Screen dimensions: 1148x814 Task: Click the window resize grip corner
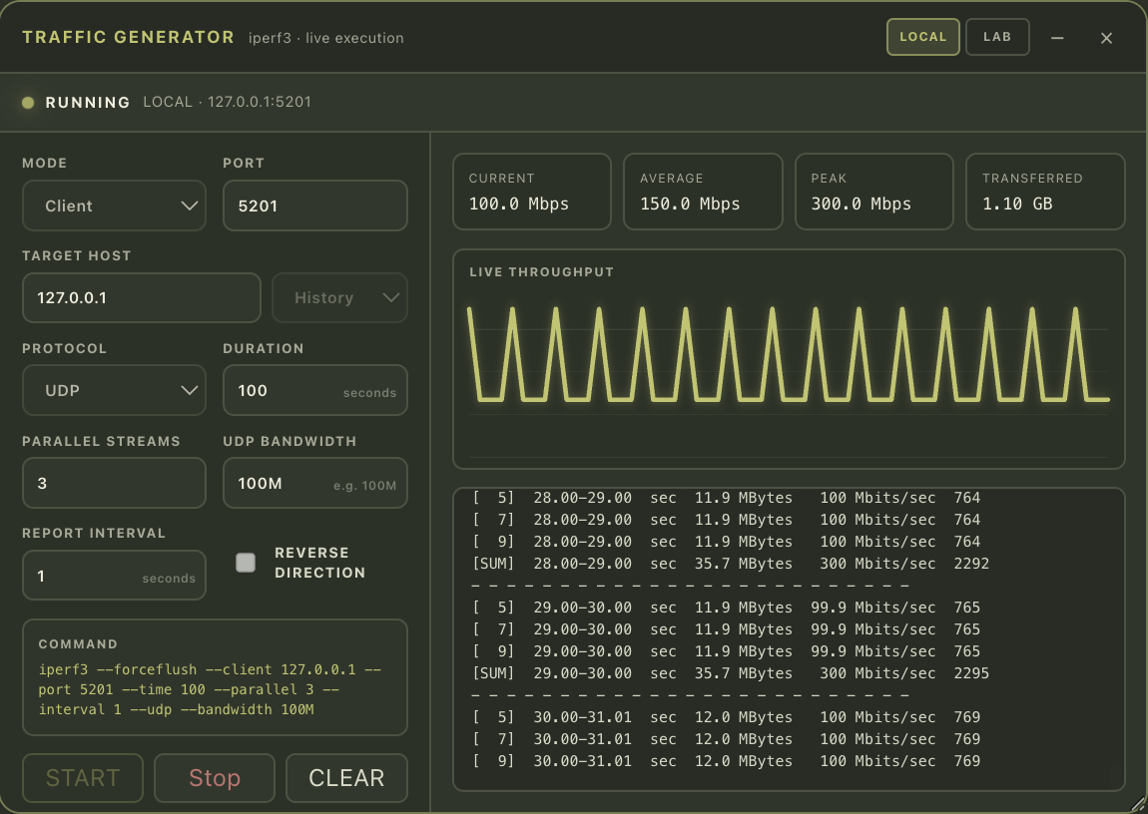(x=1138, y=804)
